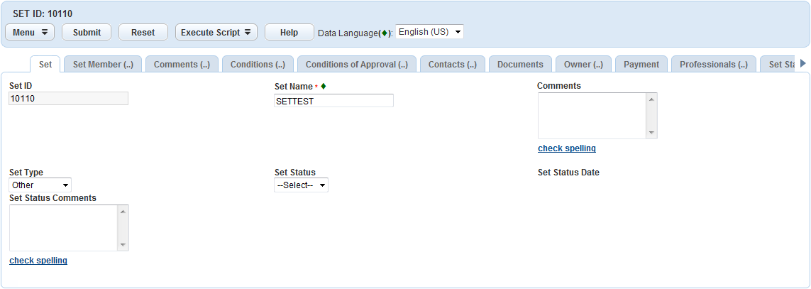Viewport: 811px width, 289px height.
Task: Click check spelling under Set Status Comments
Action: point(38,261)
